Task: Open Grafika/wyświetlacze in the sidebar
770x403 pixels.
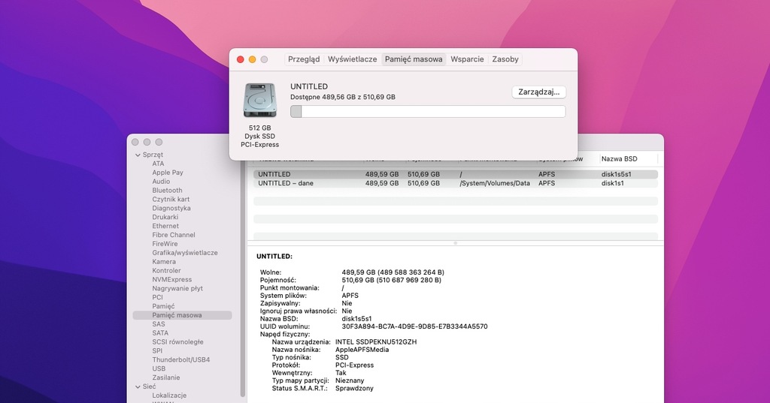Action: tap(185, 252)
